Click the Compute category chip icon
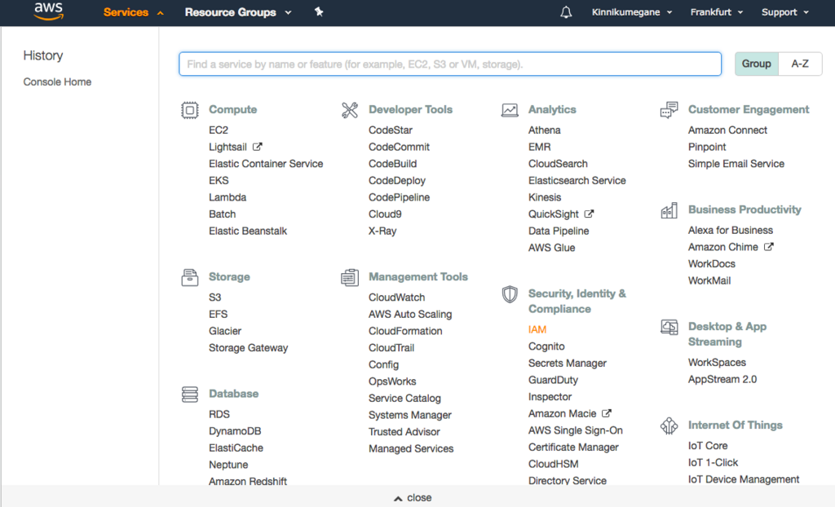The height and width of the screenshot is (507, 835). tap(189, 110)
